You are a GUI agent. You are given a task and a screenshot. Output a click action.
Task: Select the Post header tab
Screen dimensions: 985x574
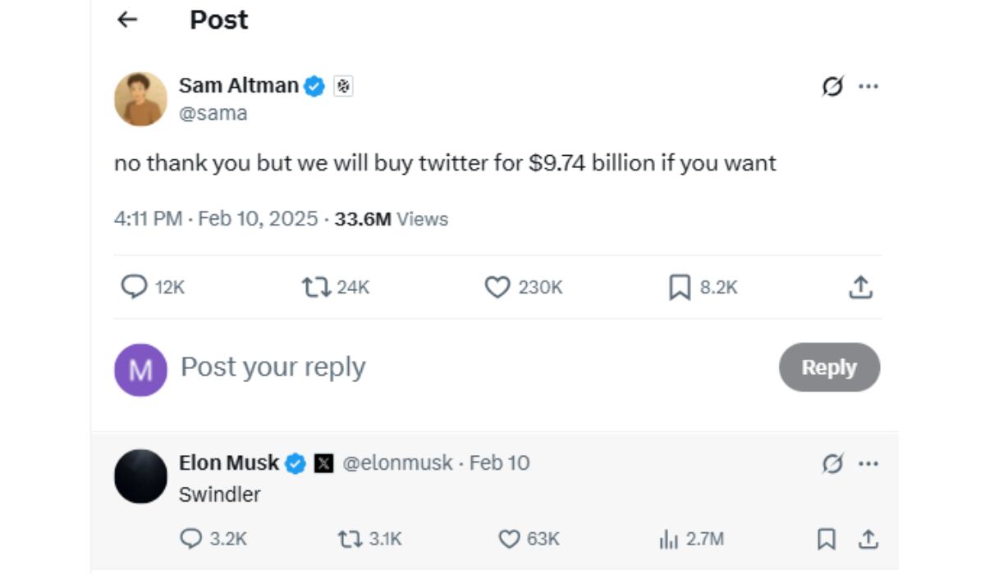point(218,19)
